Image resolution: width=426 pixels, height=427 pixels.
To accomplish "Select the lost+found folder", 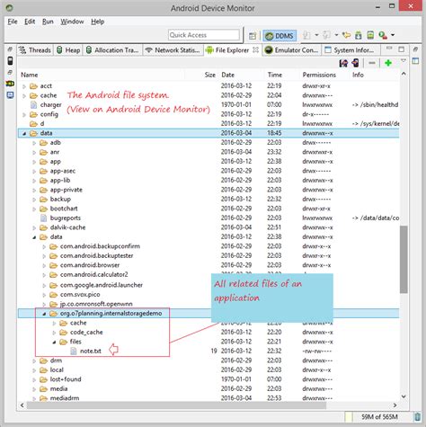I will point(66,379).
